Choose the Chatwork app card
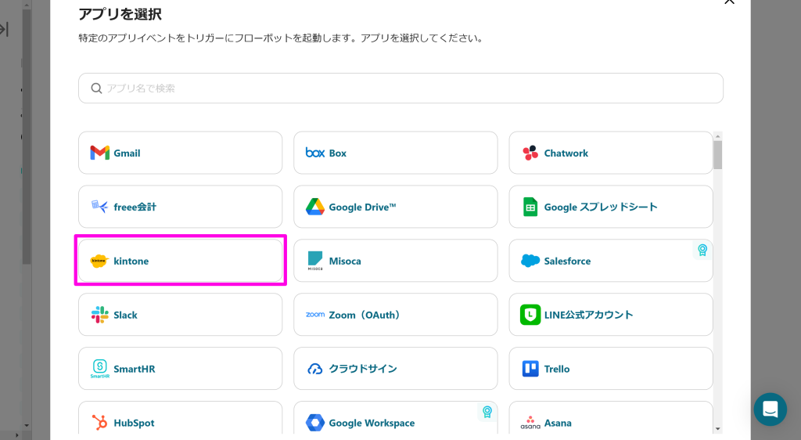Viewport: 801px width, 440px height. (x=611, y=153)
